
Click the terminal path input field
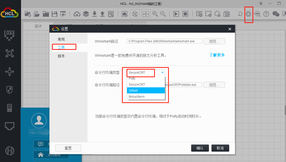184,85
